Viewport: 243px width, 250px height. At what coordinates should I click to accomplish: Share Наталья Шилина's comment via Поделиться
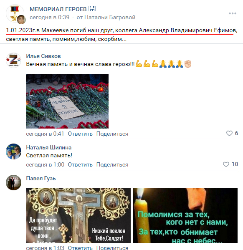tap(112, 165)
